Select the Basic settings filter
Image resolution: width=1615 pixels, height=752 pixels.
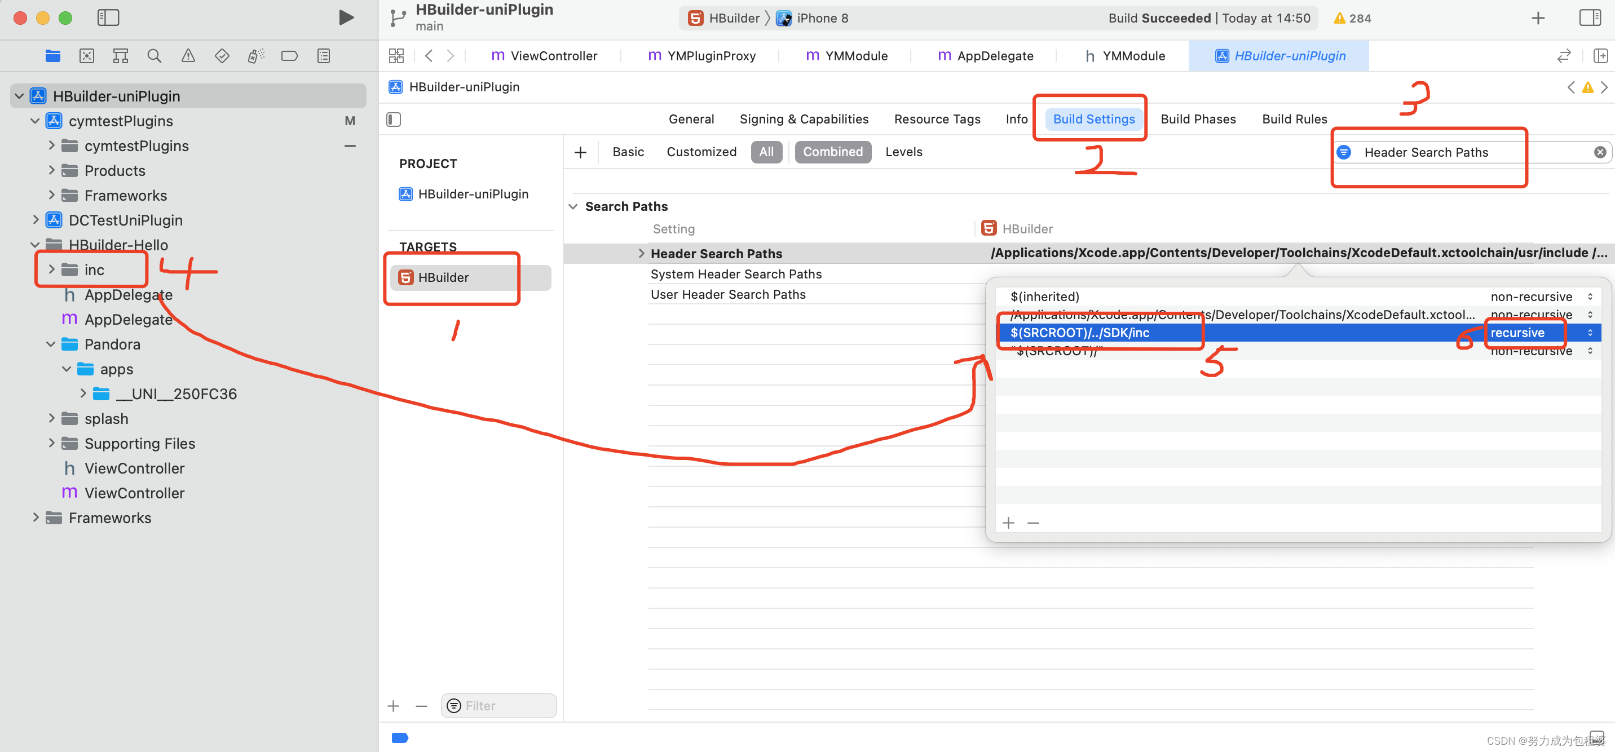[628, 152]
